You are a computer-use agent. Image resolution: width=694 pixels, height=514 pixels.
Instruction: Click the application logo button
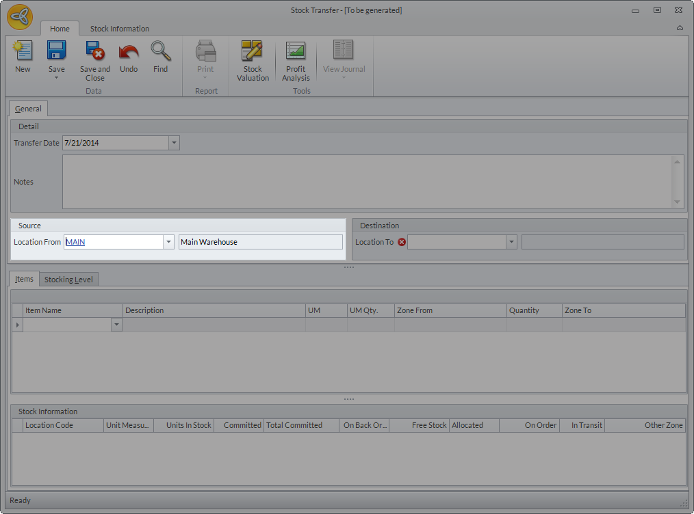20,16
